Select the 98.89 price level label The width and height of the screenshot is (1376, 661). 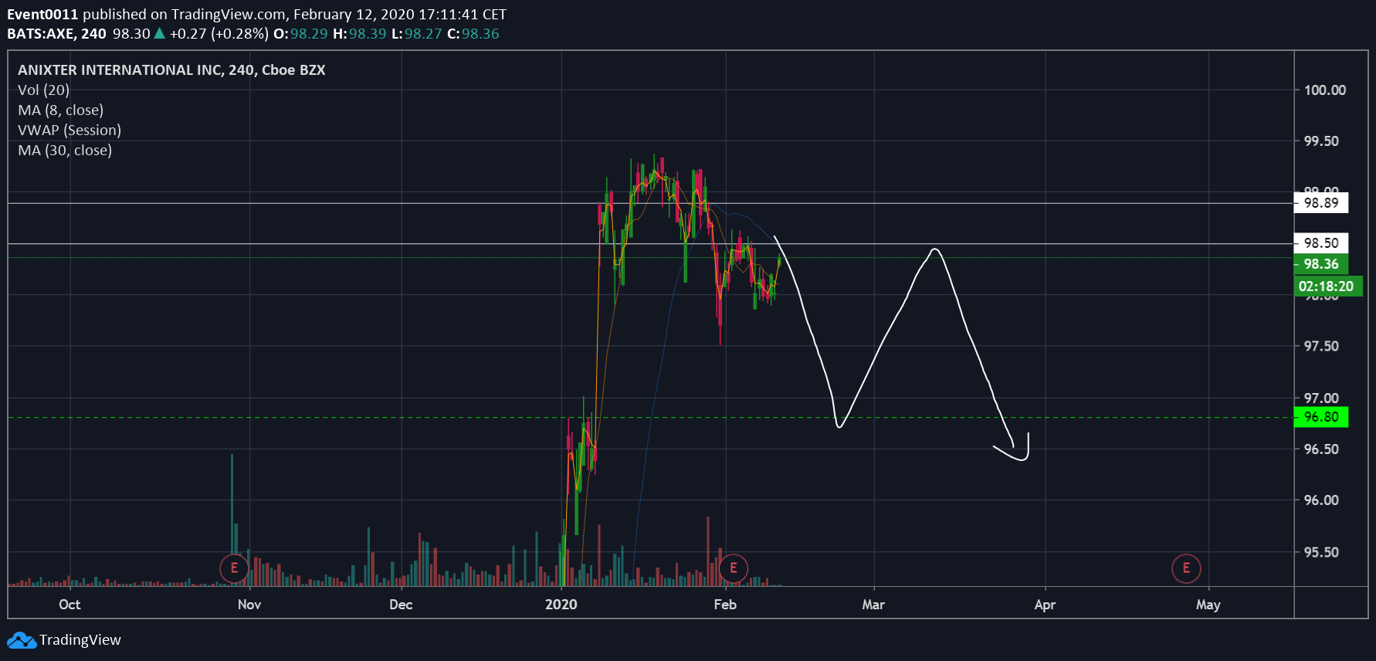pyautogui.click(x=1321, y=203)
